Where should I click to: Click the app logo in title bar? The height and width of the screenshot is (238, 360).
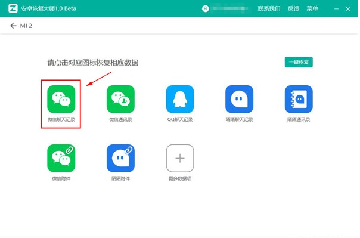[x=13, y=8]
